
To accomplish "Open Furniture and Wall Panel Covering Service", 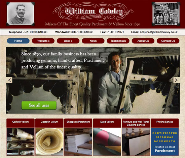I will pyautogui.click(x=136, y=137).
